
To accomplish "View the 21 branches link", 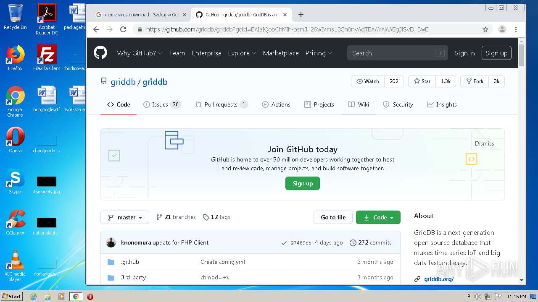I will [x=176, y=217].
